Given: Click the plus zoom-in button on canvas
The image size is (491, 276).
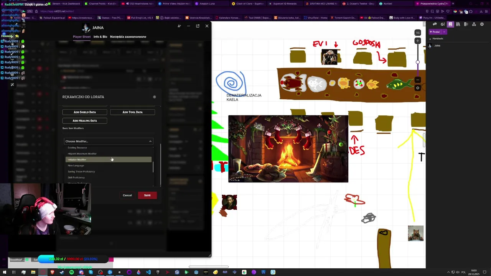Looking at the screenshot, I should click(x=418, y=41).
